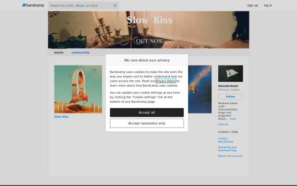
Task: Click the Slow Kiss banner image
Action: point(148,30)
